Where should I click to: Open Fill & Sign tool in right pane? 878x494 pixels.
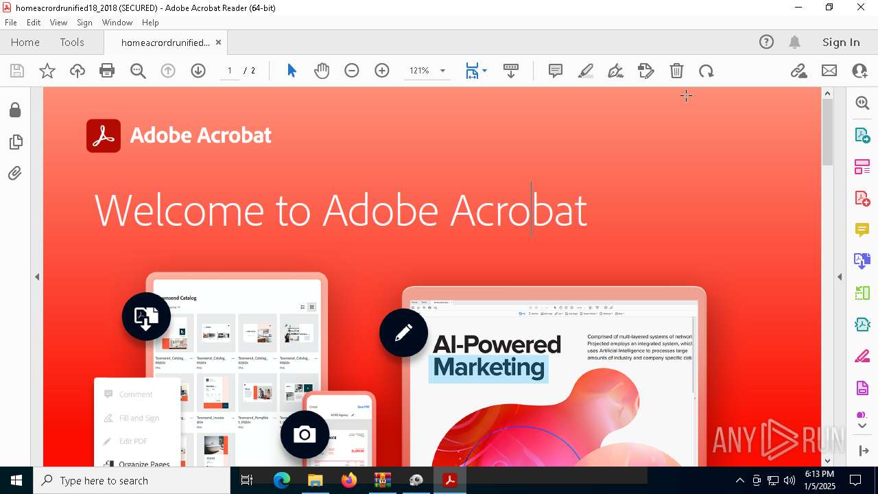point(862,356)
